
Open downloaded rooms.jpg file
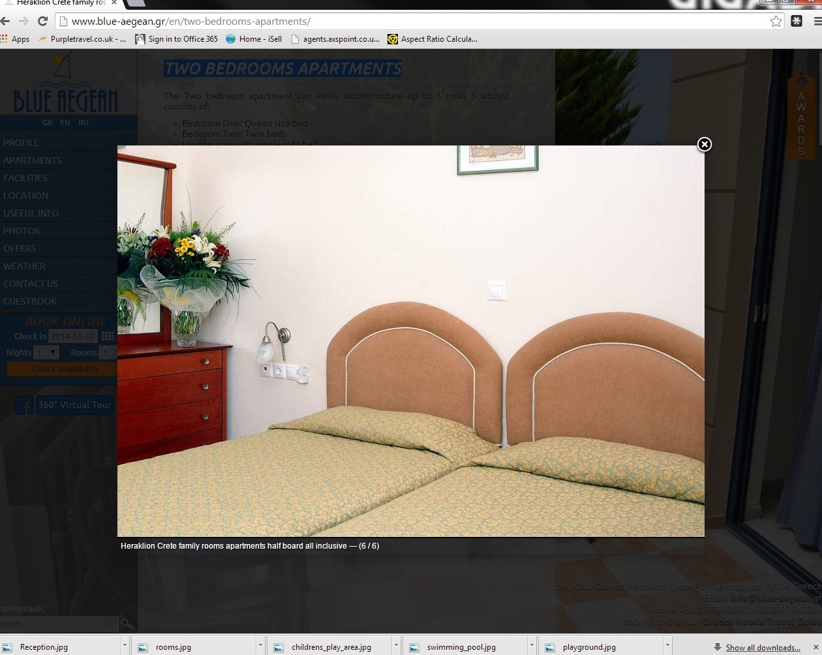[x=173, y=647]
